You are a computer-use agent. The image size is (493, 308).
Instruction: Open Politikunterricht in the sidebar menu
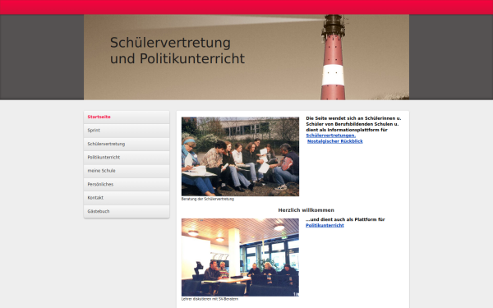click(x=127, y=158)
